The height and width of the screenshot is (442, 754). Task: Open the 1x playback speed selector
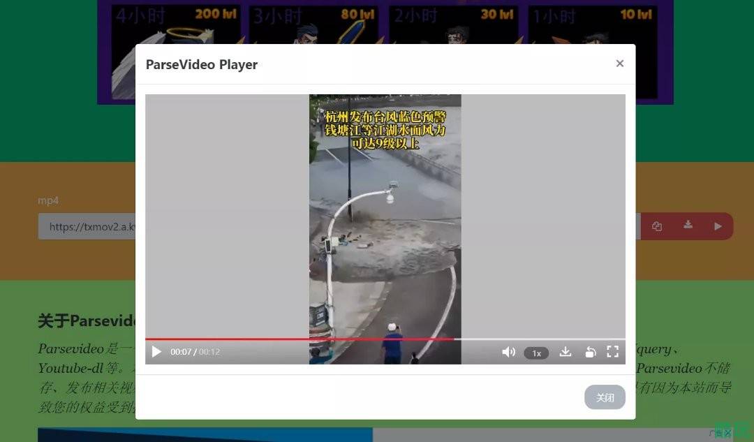coord(536,353)
